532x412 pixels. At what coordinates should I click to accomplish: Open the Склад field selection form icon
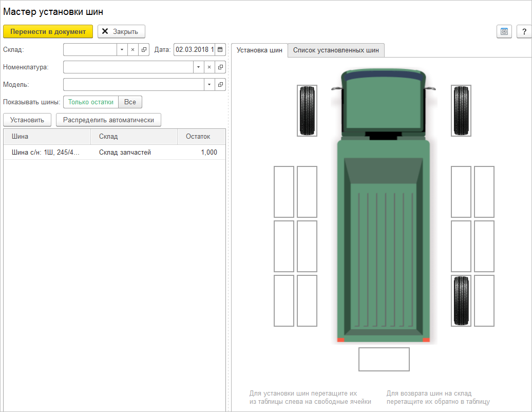144,50
